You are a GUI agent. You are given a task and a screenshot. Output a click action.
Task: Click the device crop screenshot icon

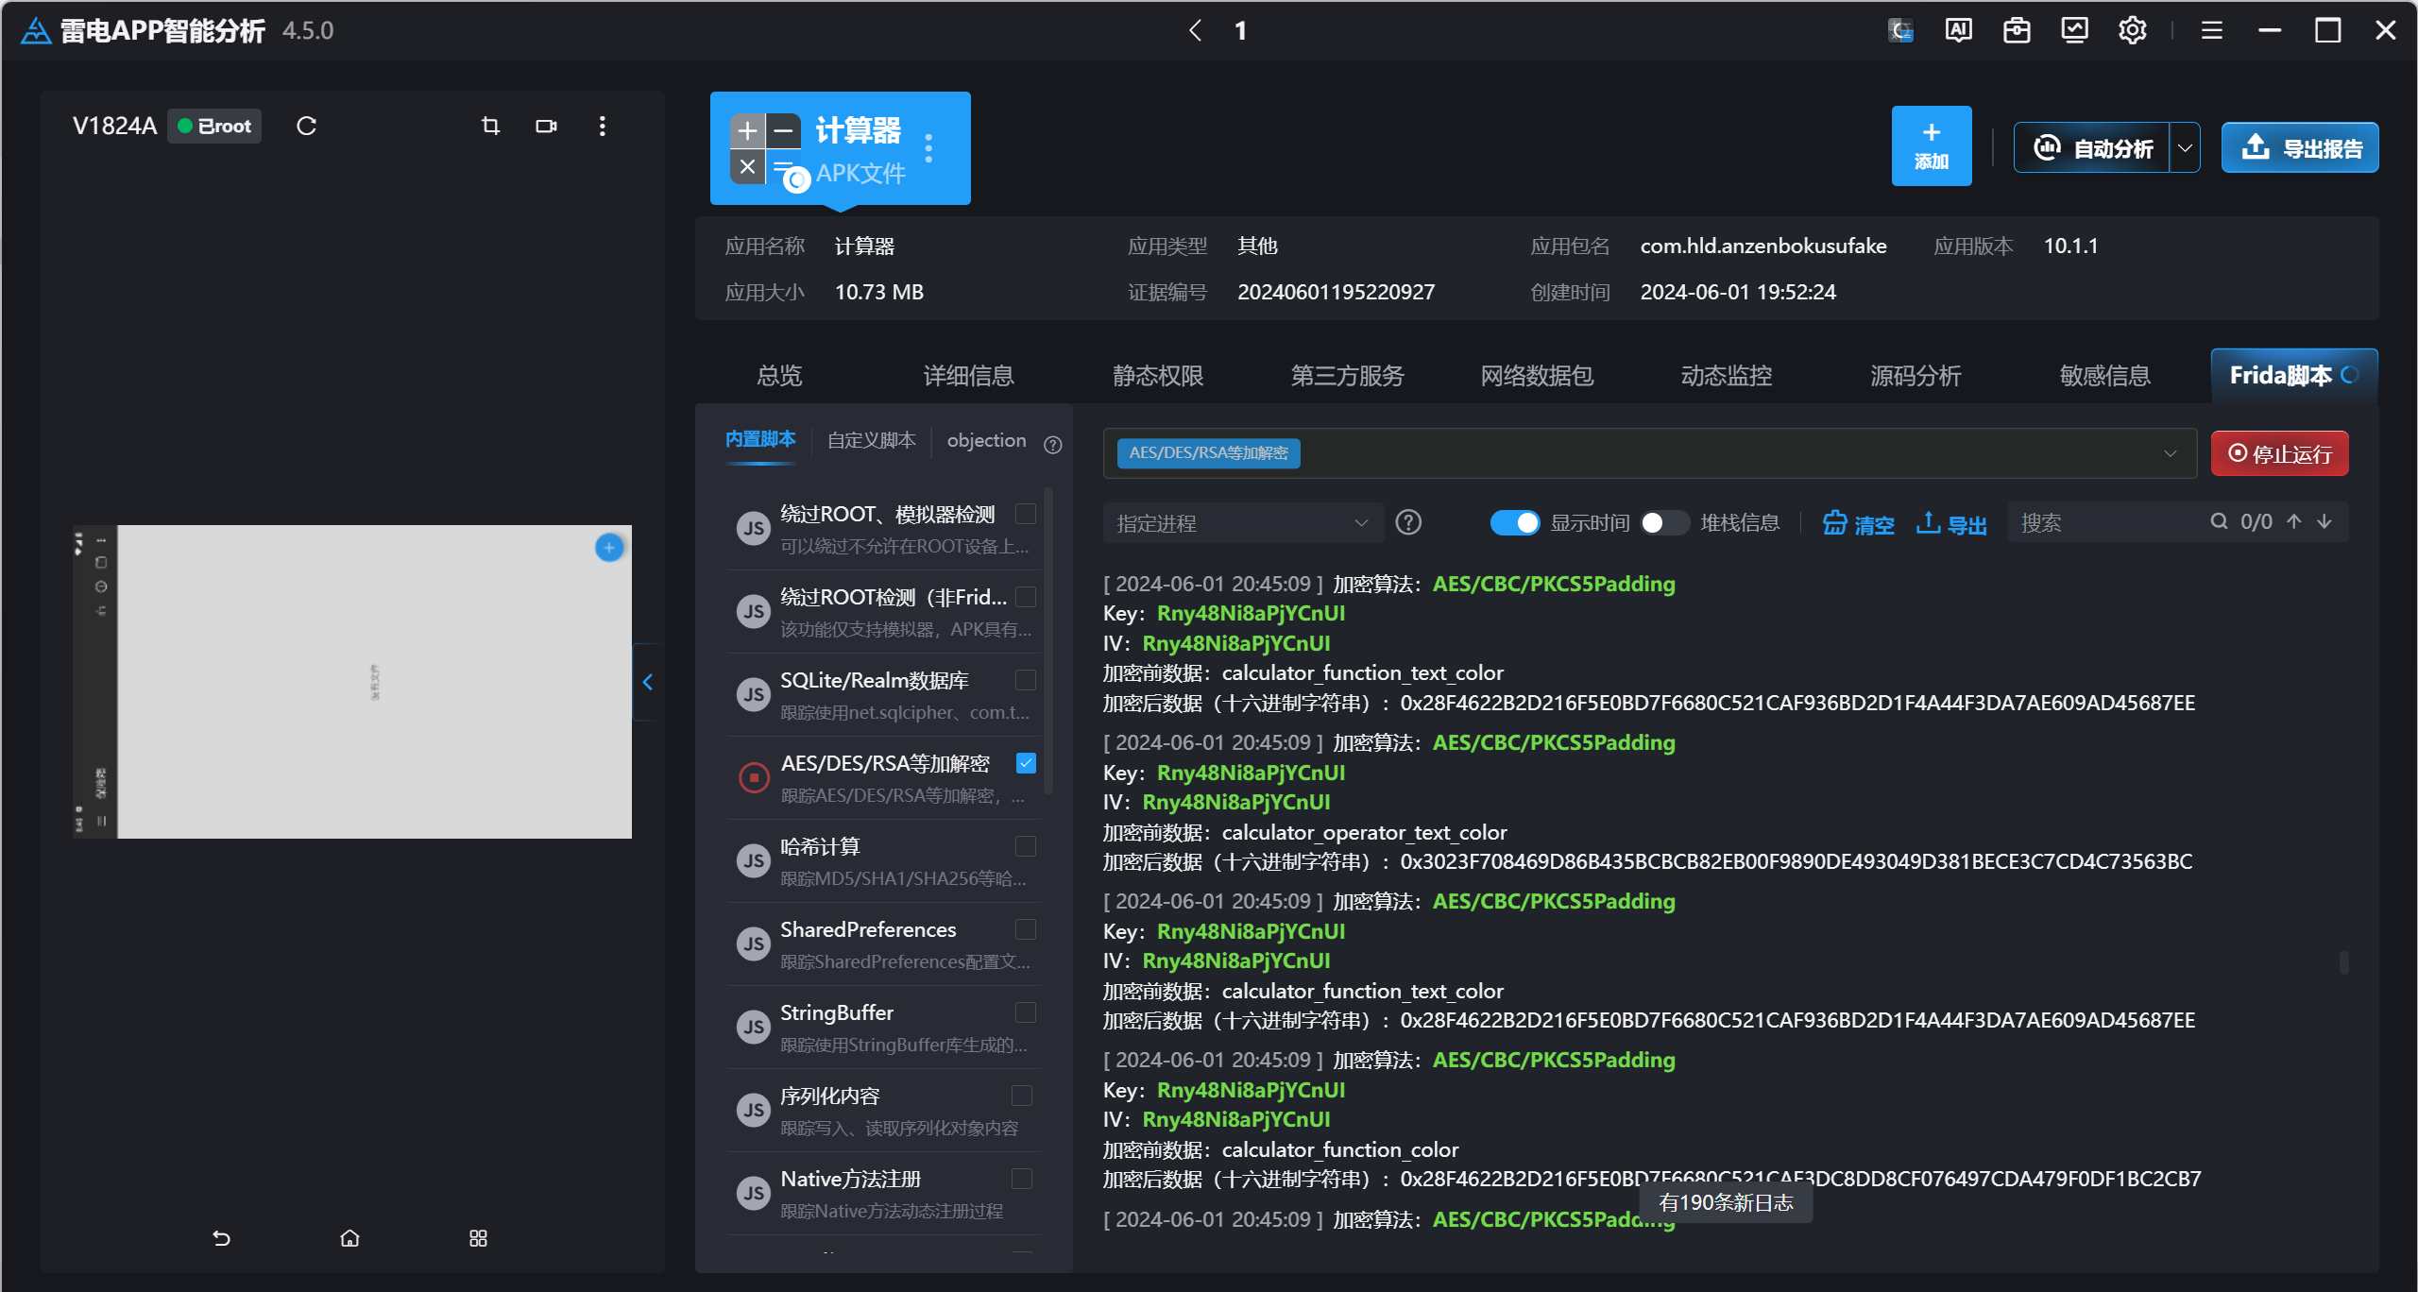pyautogui.click(x=490, y=126)
